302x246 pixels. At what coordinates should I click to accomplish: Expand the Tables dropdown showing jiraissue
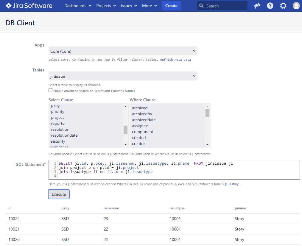[x=123, y=76]
